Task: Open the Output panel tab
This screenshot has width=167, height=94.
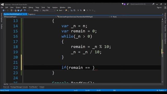Action: (42, 87)
